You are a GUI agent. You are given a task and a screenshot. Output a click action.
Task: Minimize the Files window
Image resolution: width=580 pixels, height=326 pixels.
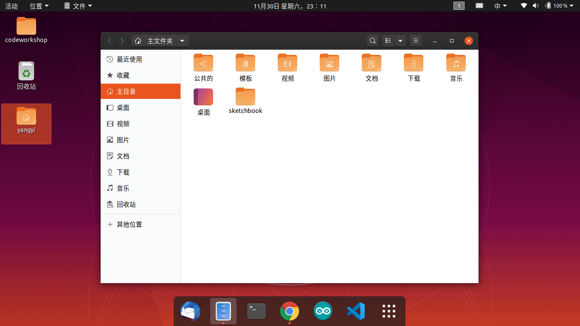(x=435, y=41)
